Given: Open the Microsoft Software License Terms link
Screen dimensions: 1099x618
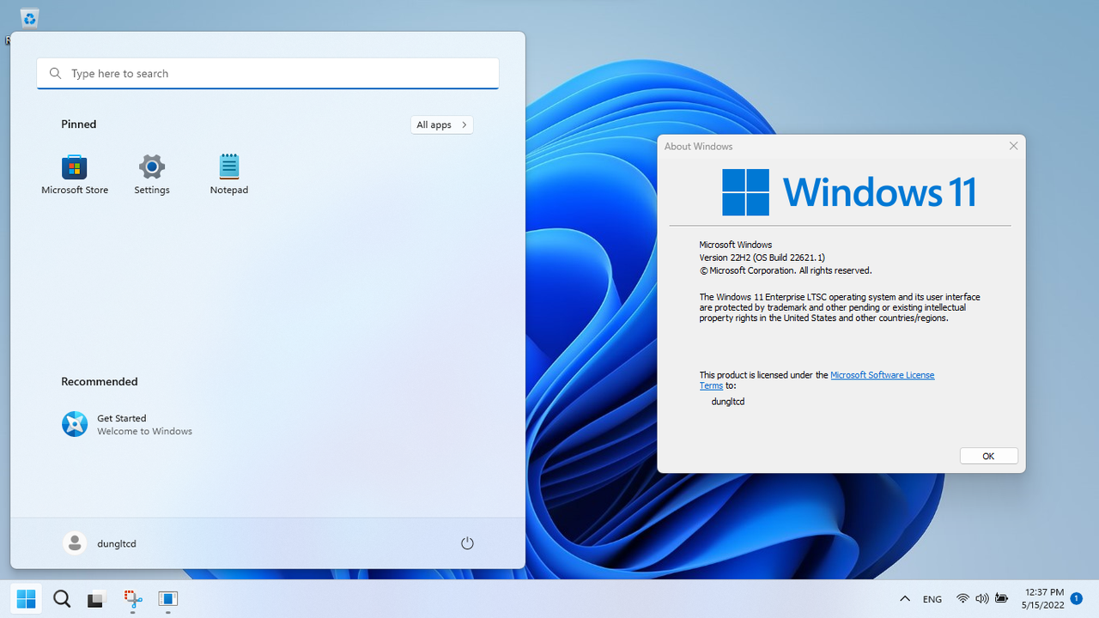Looking at the screenshot, I should [882, 375].
